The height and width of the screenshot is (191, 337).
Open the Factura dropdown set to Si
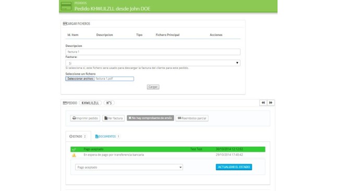153,63
